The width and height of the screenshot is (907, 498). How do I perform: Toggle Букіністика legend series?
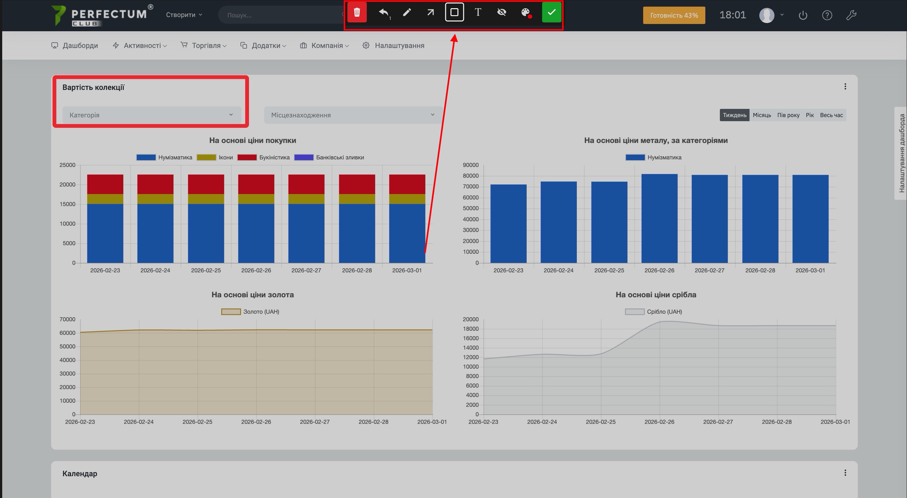(264, 157)
